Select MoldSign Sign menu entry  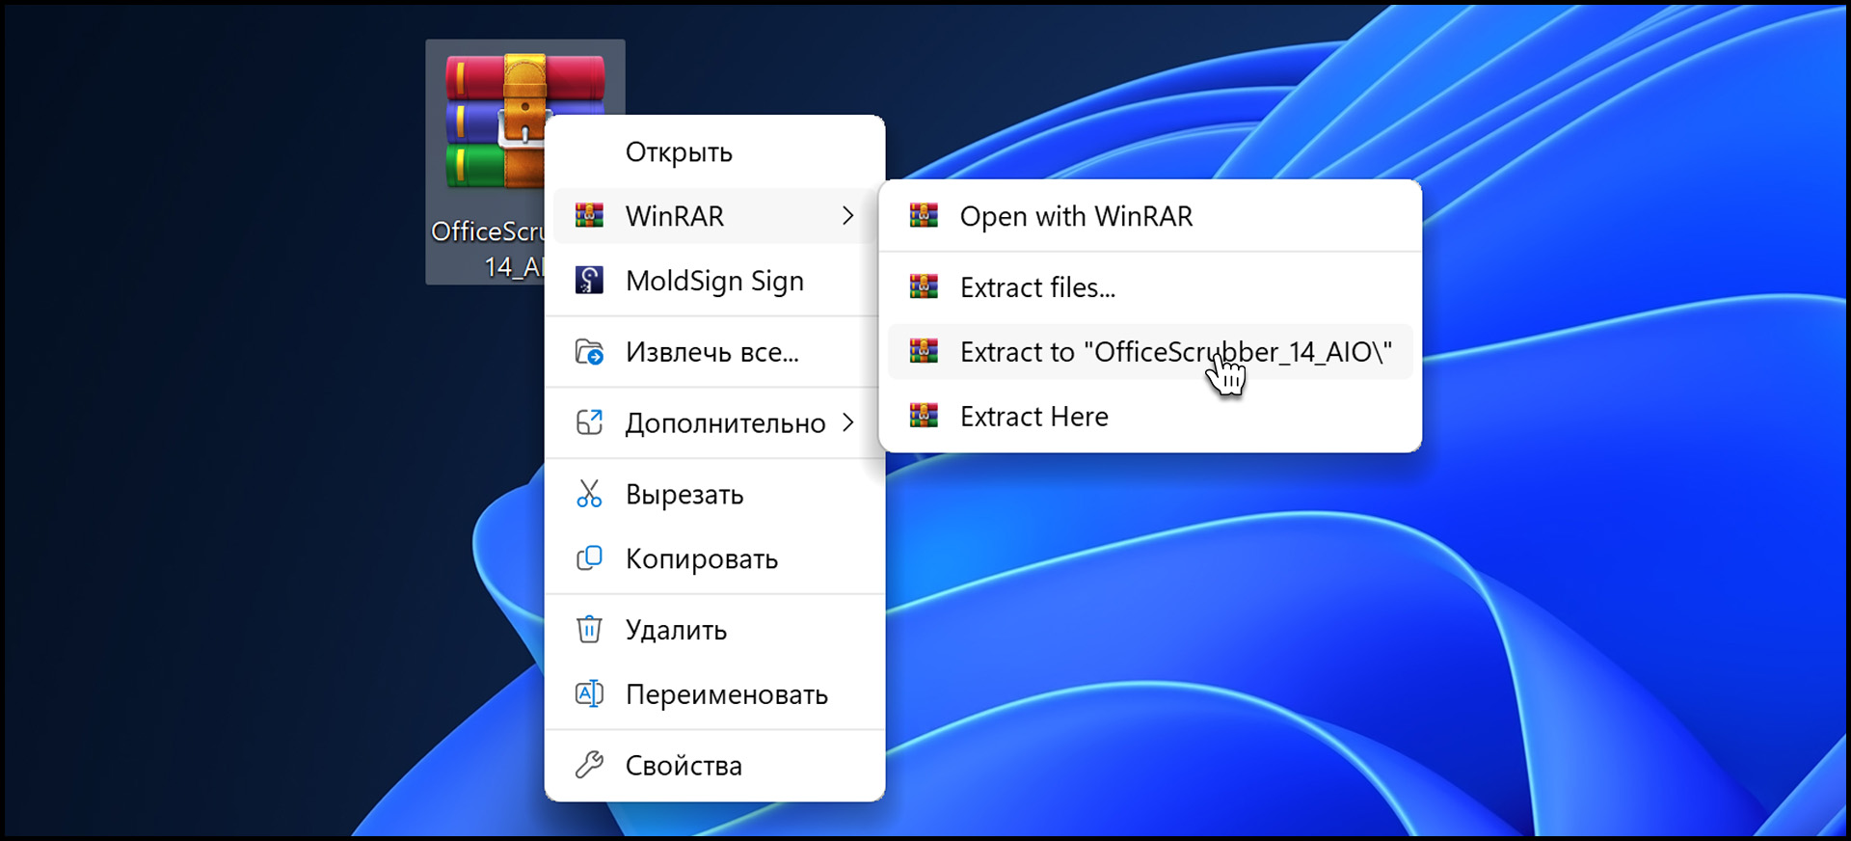(714, 281)
